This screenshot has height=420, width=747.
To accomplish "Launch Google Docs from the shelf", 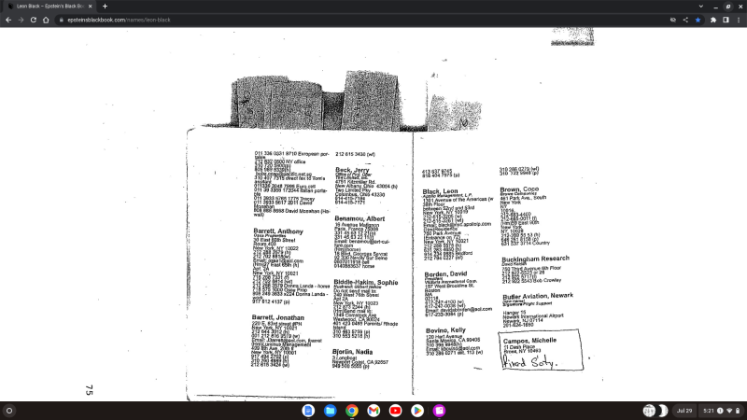I will point(308,411).
